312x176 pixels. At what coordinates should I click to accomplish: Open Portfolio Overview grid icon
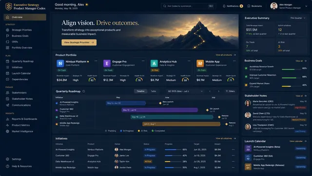(x=8, y=48)
